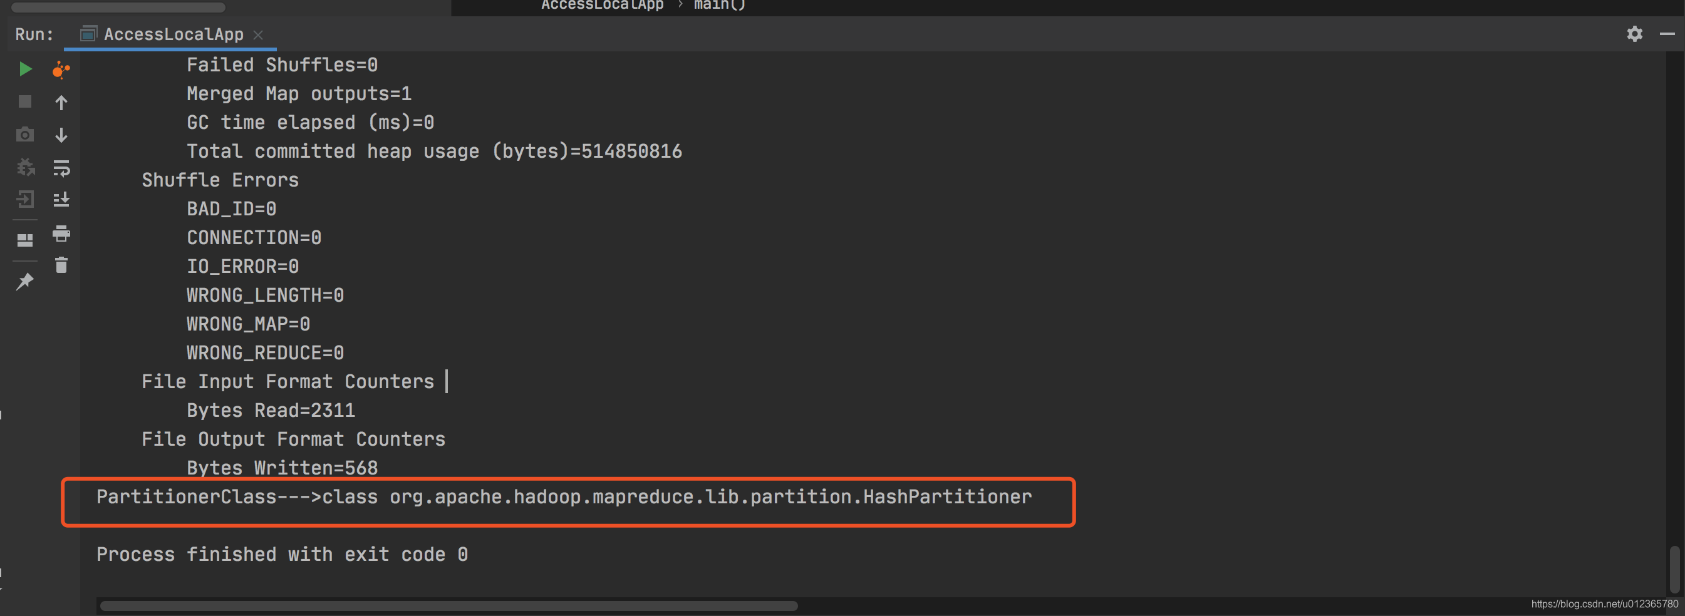Pin the run tab with pin icon
This screenshot has height=616, width=1685.
25,281
